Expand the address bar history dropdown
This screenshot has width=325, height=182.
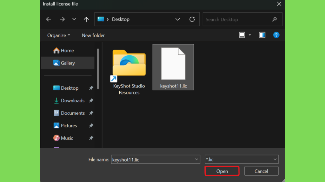[x=178, y=19]
